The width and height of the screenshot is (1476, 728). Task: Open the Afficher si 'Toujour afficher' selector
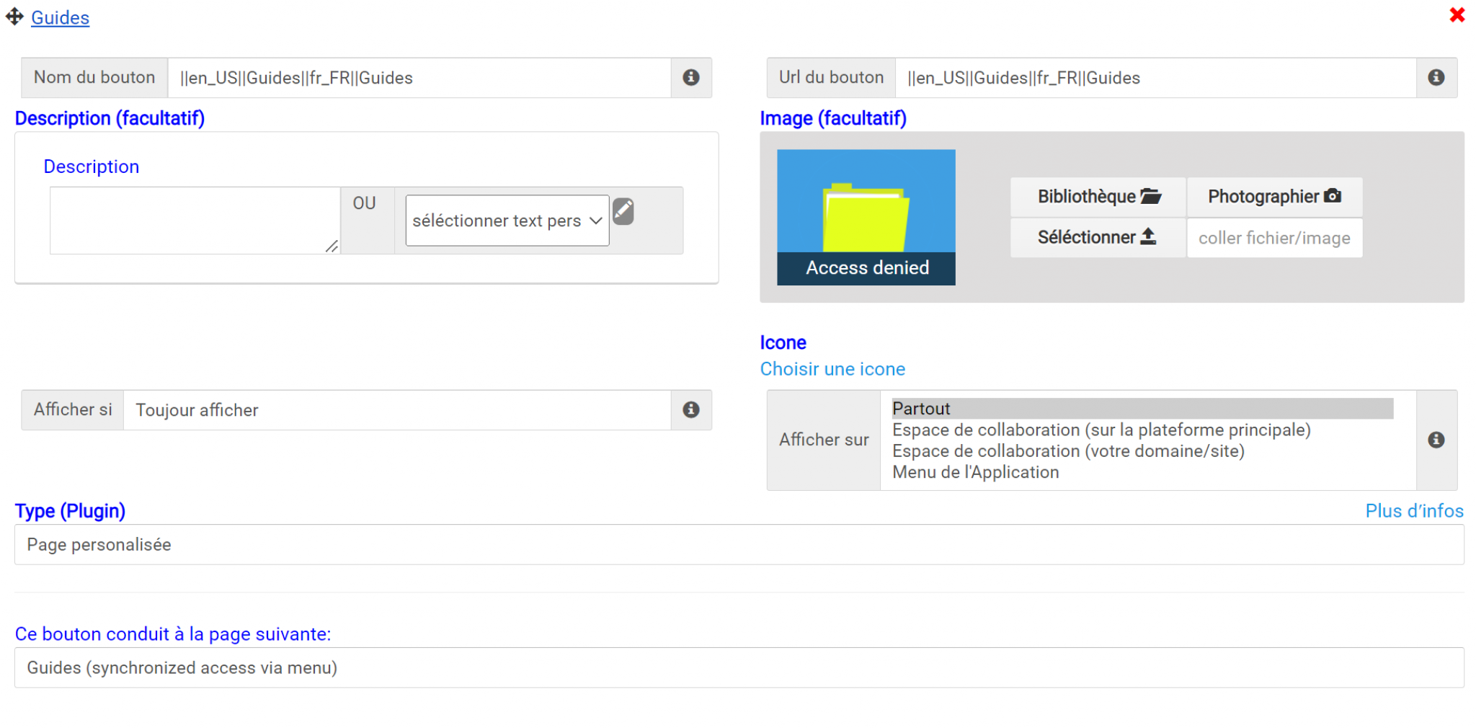397,409
